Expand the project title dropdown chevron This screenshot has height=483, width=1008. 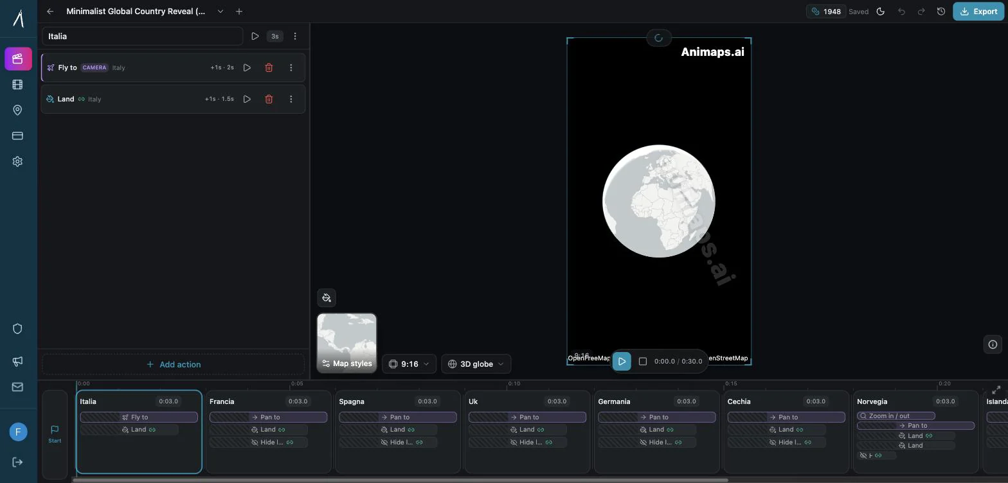(x=221, y=11)
